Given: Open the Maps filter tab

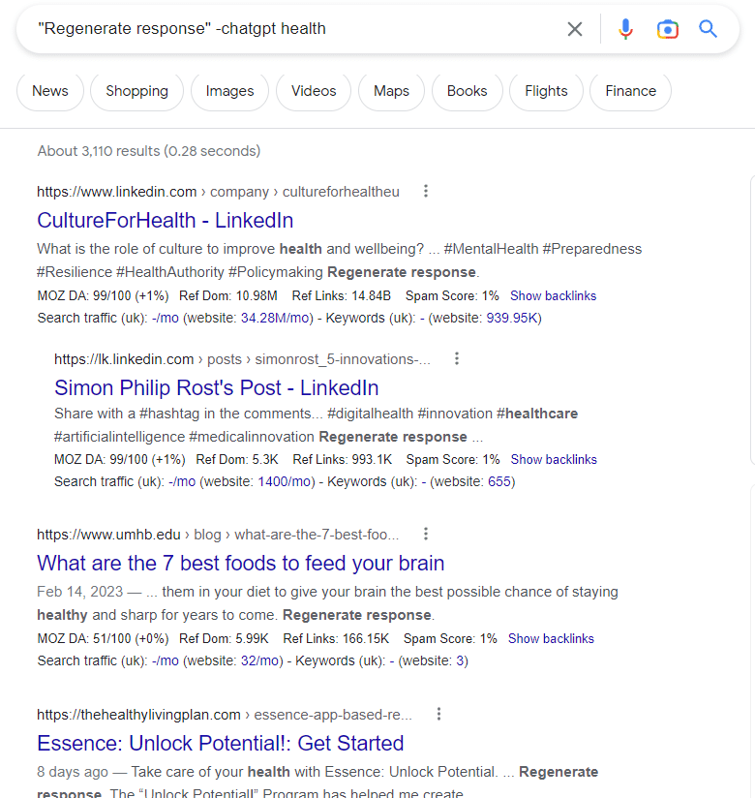Looking at the screenshot, I should click(x=391, y=91).
